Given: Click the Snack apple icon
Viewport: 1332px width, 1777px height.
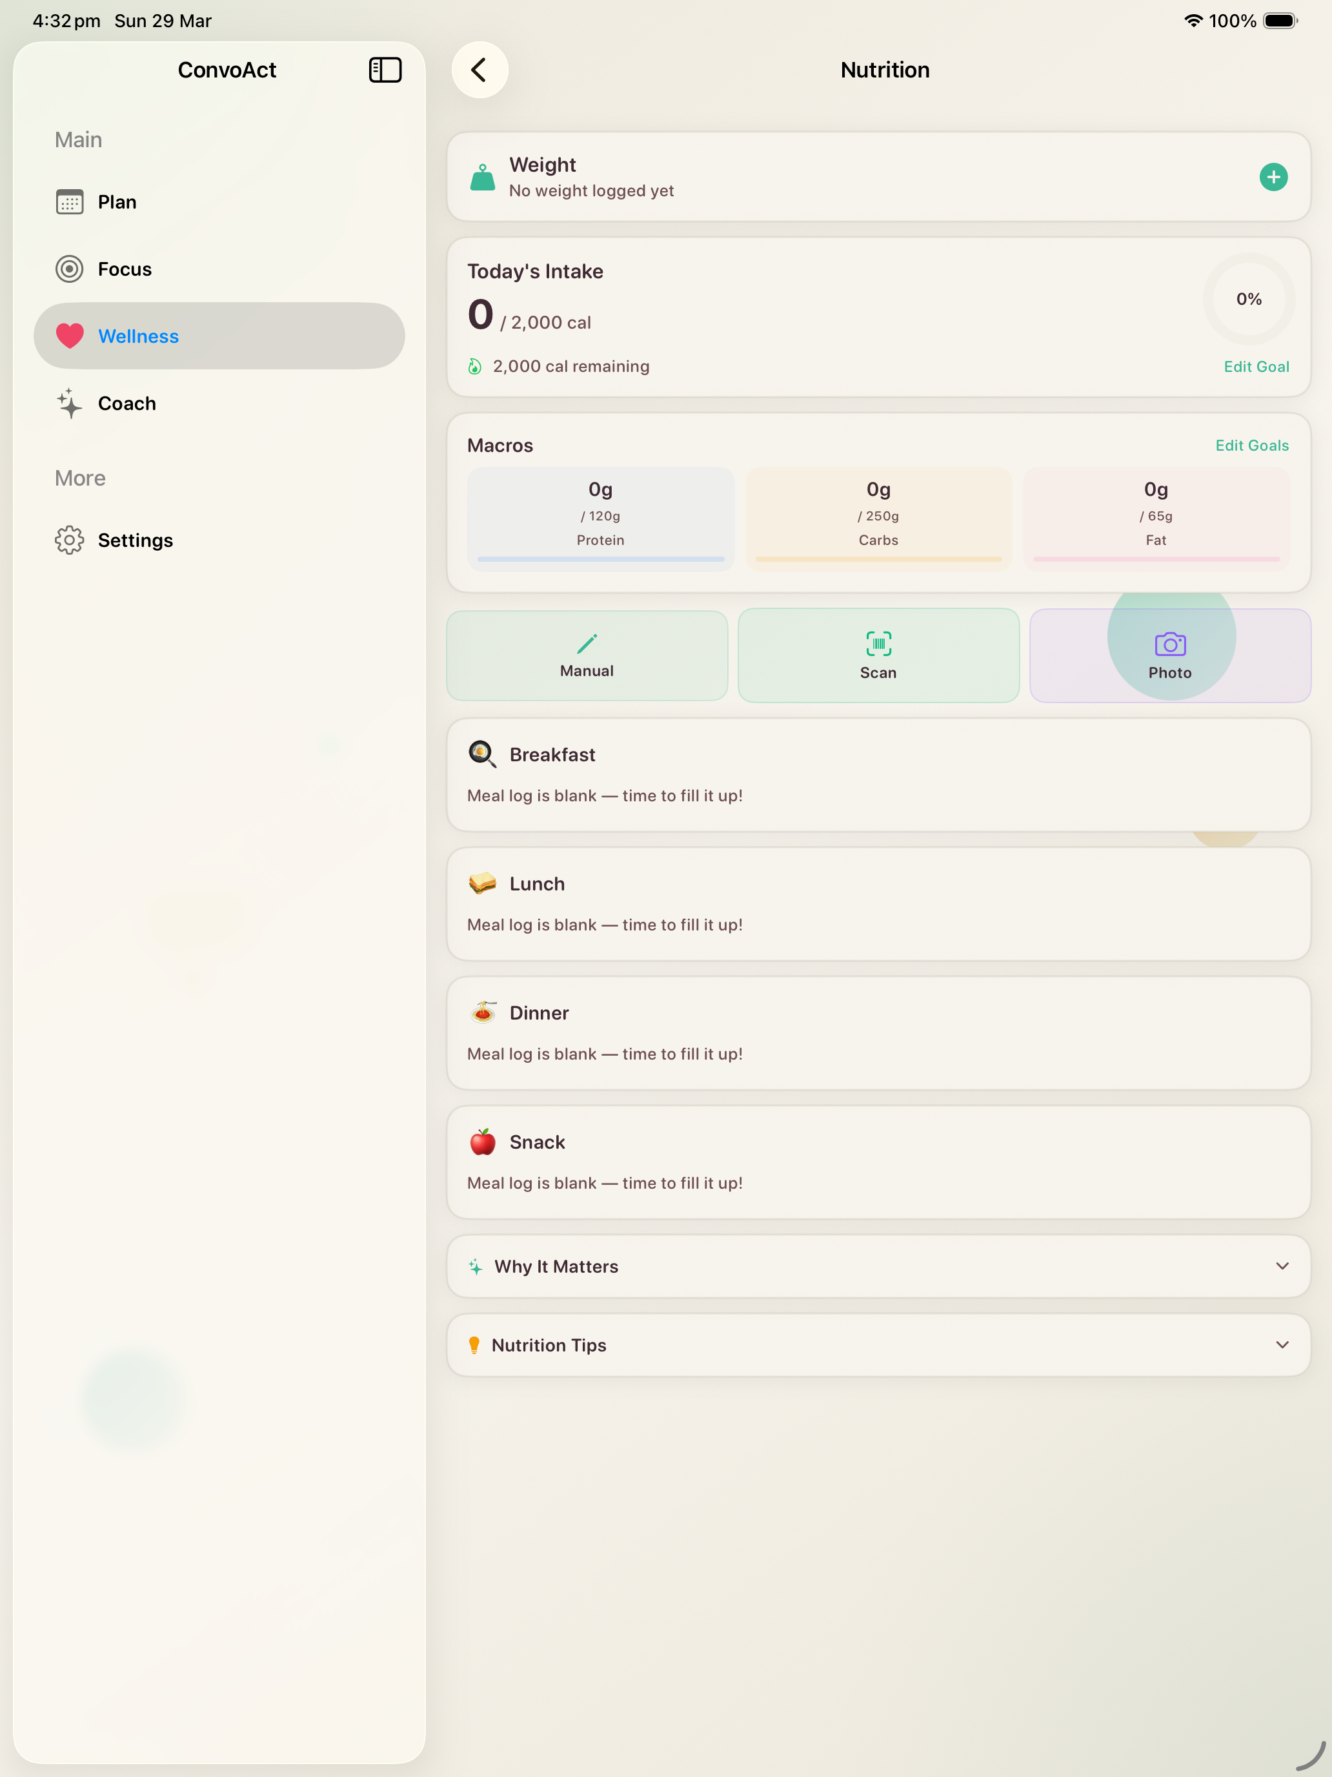Looking at the screenshot, I should [483, 1142].
